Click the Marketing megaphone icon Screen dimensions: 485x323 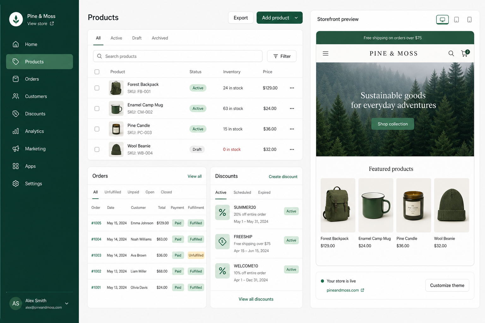(x=16, y=149)
